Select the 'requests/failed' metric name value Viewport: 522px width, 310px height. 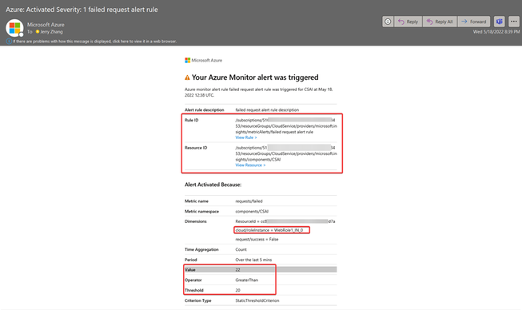tap(249, 201)
